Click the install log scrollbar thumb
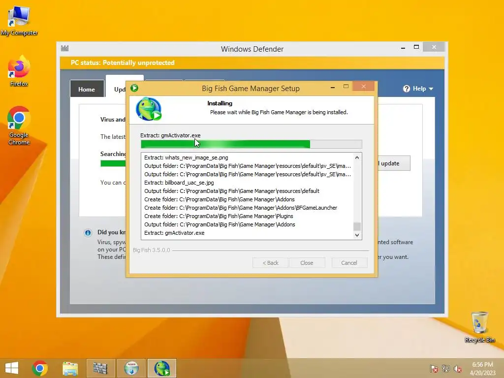504x378 pixels. coord(357,226)
